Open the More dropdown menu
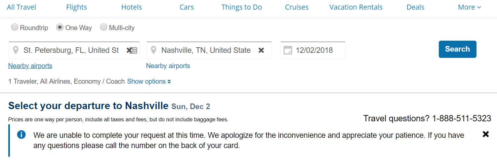 pyautogui.click(x=469, y=7)
